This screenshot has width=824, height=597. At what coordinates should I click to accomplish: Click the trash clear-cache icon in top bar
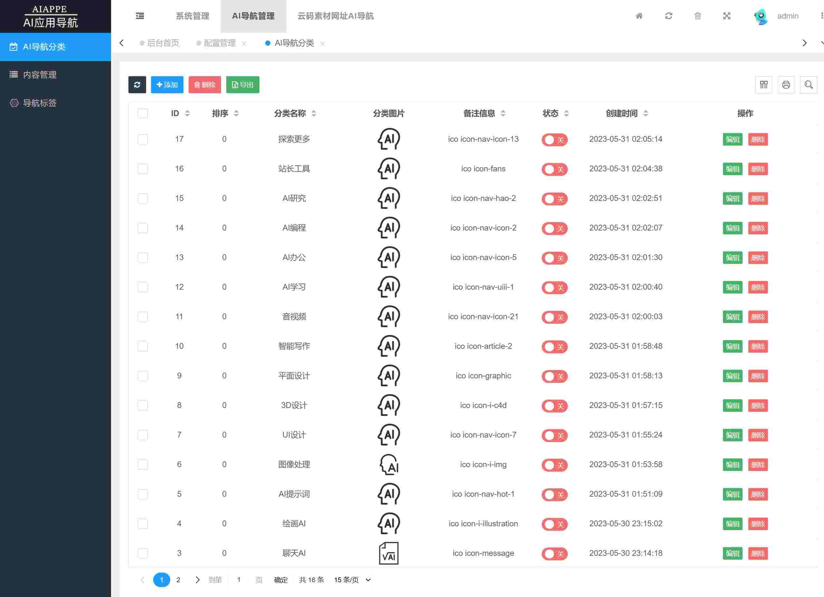698,16
